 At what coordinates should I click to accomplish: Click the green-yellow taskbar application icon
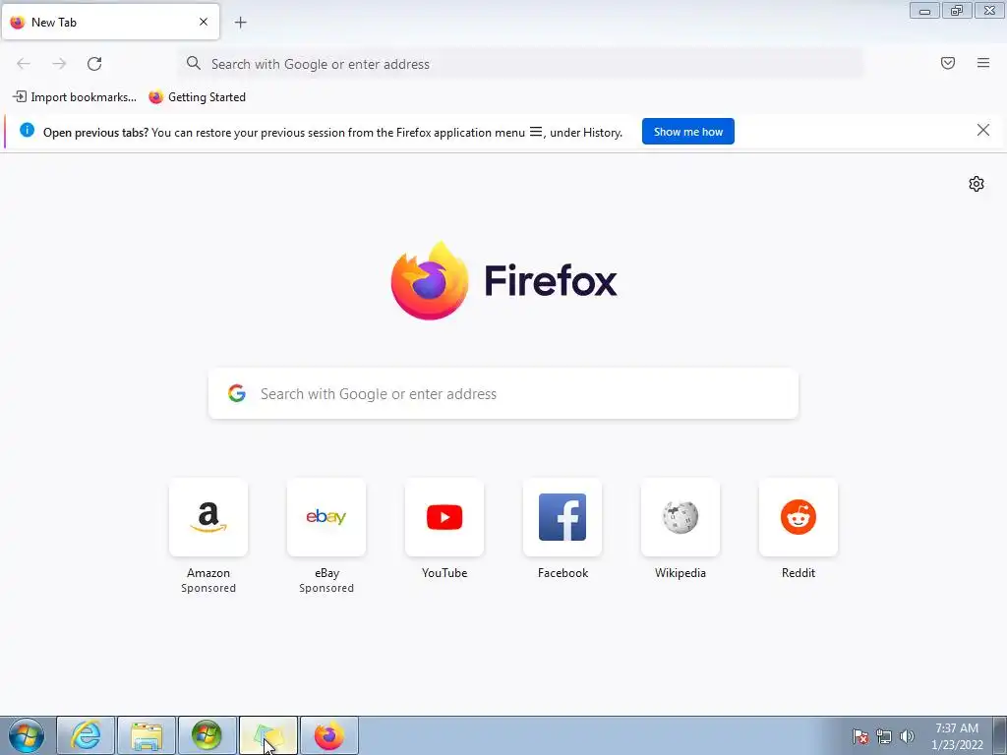(x=268, y=735)
